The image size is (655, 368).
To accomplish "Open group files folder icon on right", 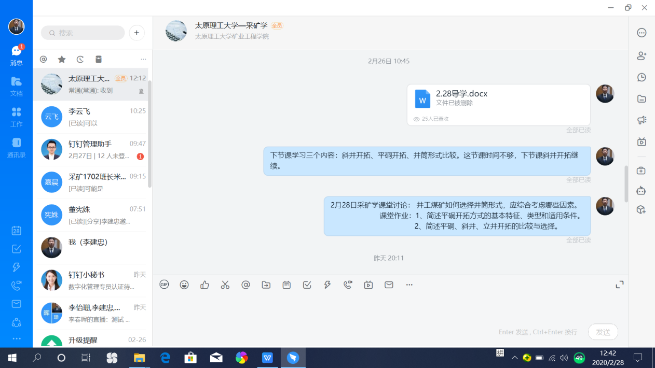I will coord(642,98).
